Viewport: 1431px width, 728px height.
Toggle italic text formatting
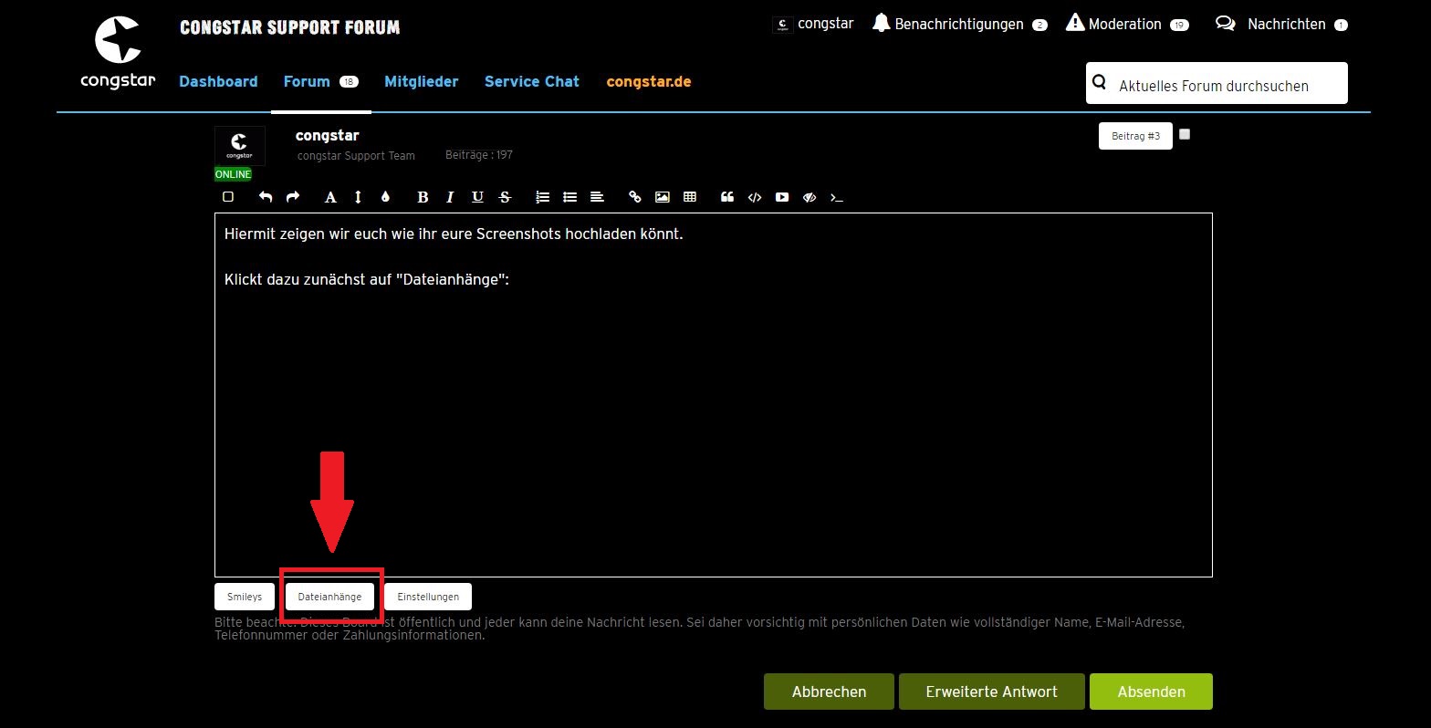(450, 197)
